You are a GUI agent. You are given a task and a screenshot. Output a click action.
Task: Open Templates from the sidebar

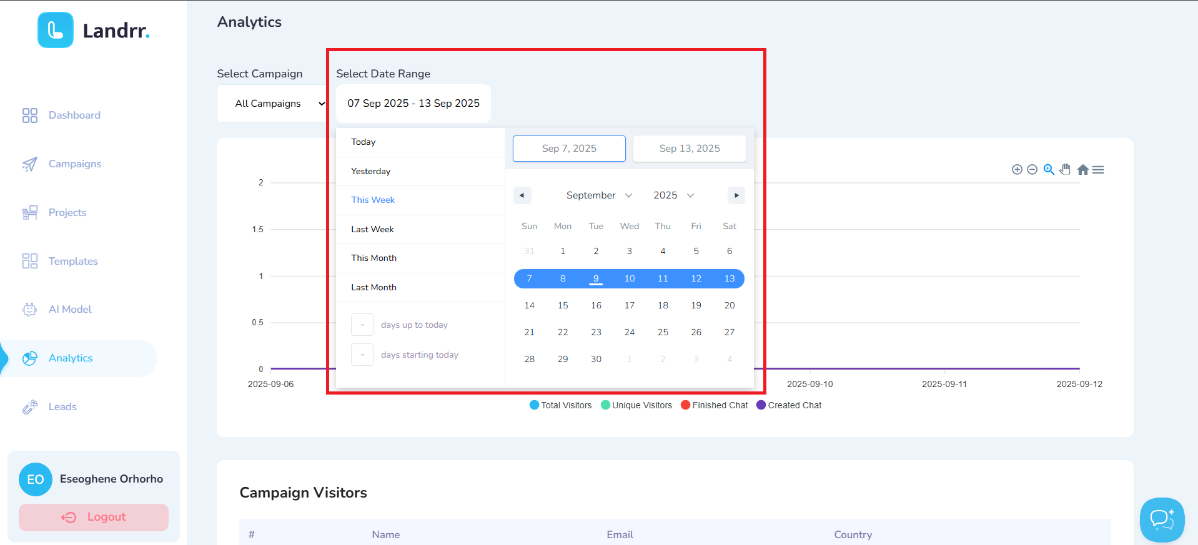(x=73, y=261)
